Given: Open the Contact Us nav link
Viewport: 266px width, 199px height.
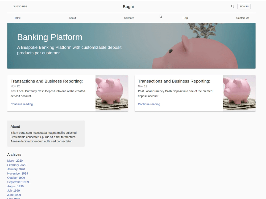Looking at the screenshot, I should (243, 18).
